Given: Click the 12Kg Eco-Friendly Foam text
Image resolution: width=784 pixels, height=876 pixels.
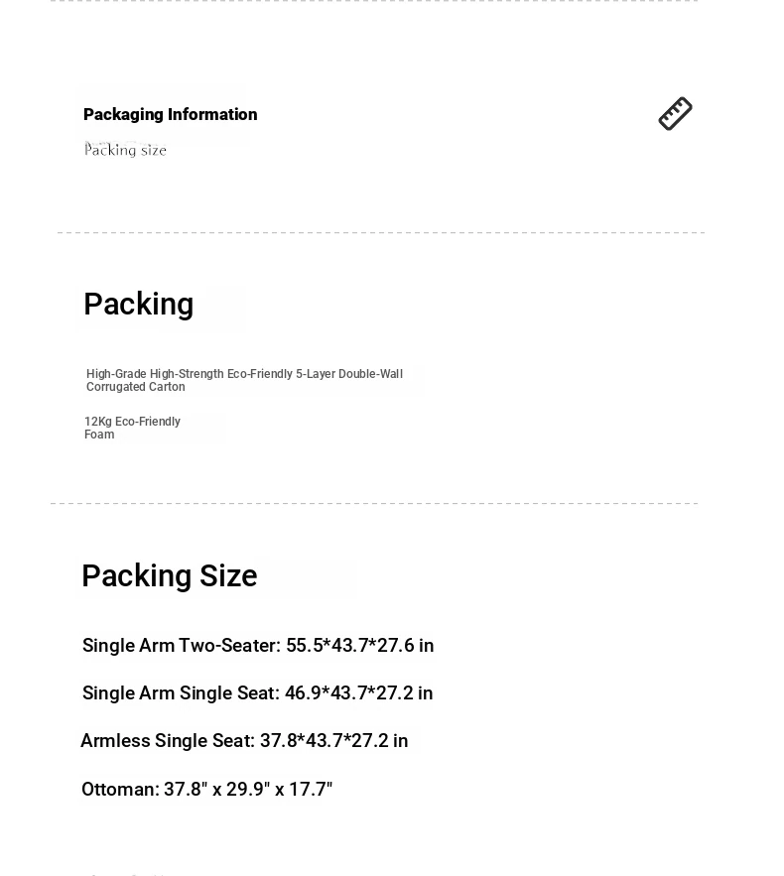Looking at the screenshot, I should 132,428.
